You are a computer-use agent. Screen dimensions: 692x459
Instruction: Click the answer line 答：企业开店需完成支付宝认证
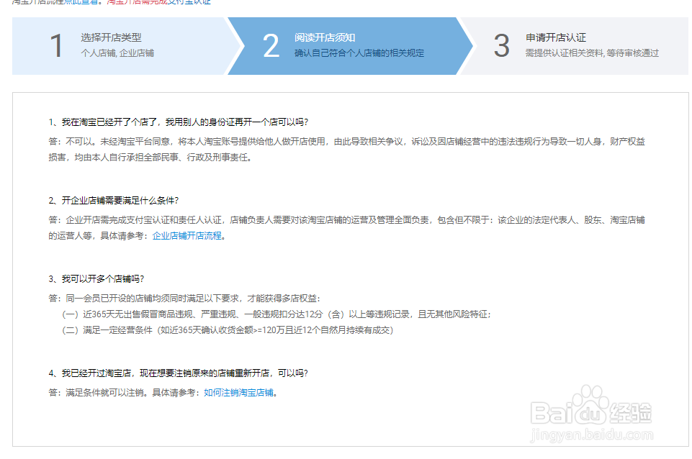(347, 220)
